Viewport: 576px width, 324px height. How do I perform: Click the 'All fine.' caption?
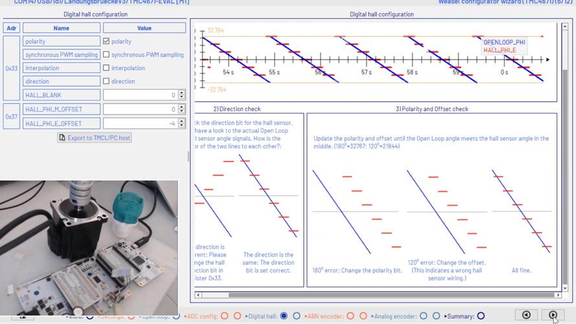point(521,270)
